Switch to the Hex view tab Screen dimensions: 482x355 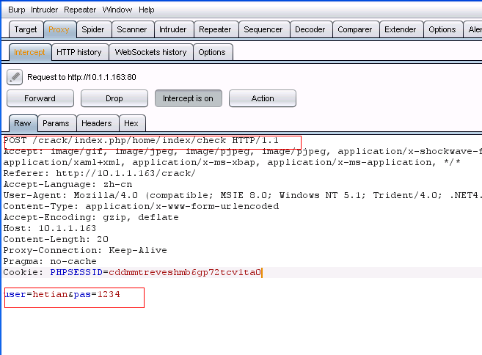click(x=131, y=123)
